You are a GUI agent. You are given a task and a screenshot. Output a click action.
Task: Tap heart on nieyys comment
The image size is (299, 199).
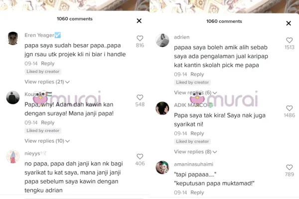(x=140, y=156)
